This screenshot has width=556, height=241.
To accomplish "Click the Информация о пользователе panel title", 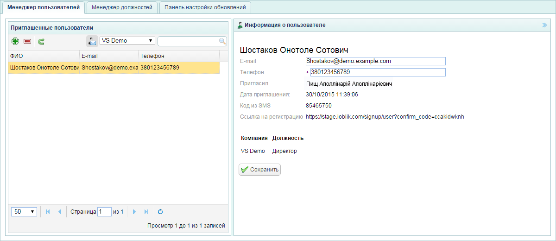I will [285, 25].
